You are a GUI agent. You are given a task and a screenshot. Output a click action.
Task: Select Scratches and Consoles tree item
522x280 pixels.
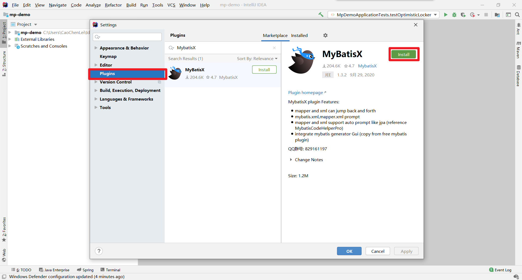44,46
